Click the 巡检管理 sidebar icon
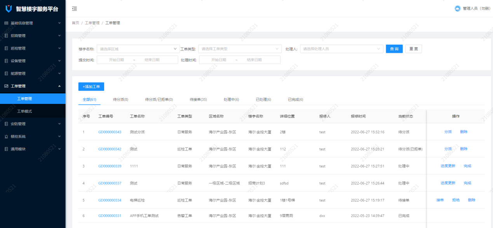Screen dimensions: 493x228 point(6,48)
